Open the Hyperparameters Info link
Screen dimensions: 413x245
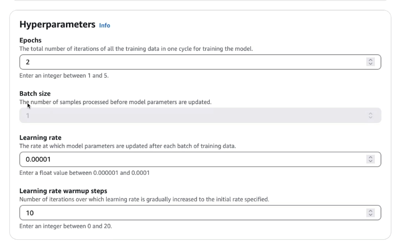coord(105,25)
